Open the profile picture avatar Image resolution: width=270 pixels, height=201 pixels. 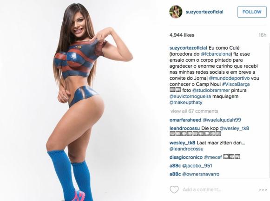(176, 12)
